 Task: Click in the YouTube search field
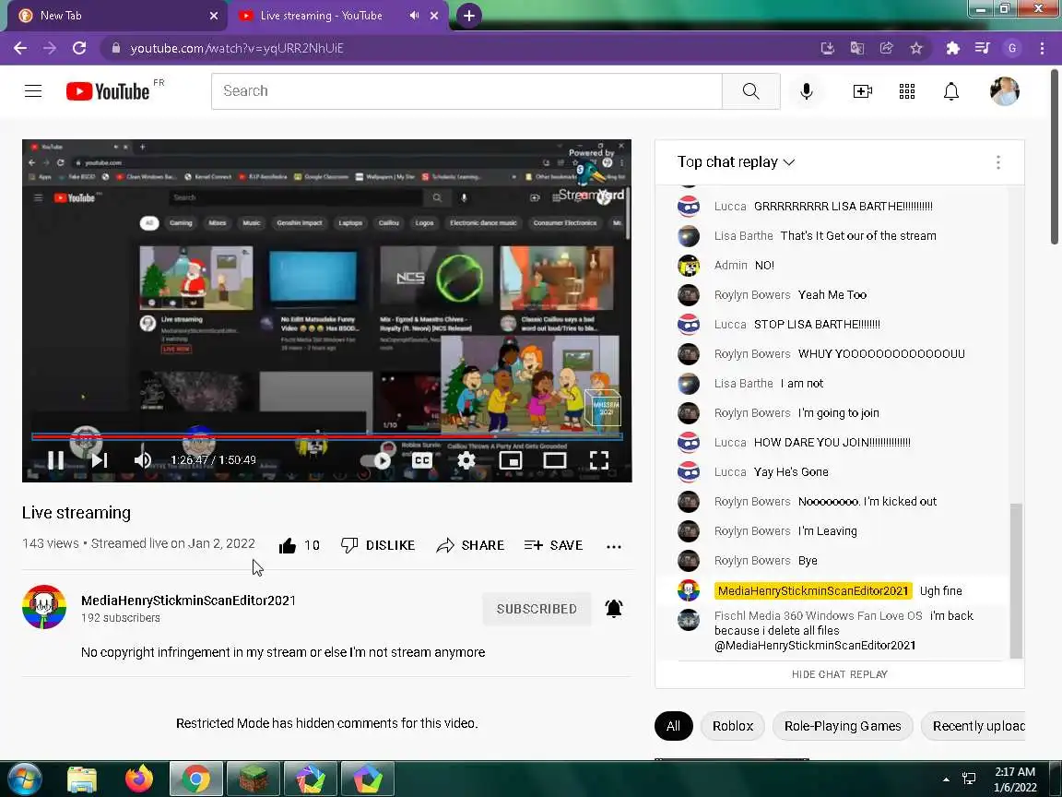coord(466,90)
